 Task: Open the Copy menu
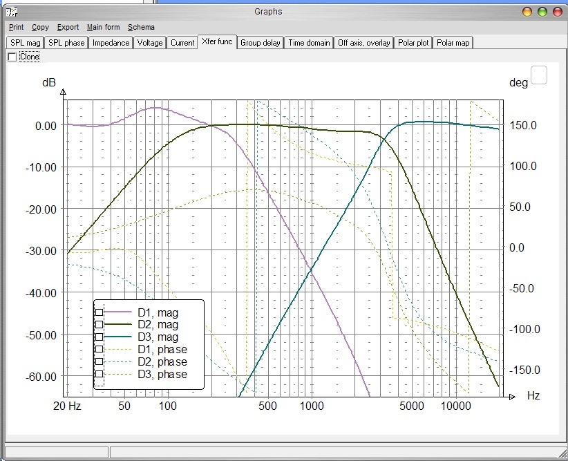(x=40, y=27)
